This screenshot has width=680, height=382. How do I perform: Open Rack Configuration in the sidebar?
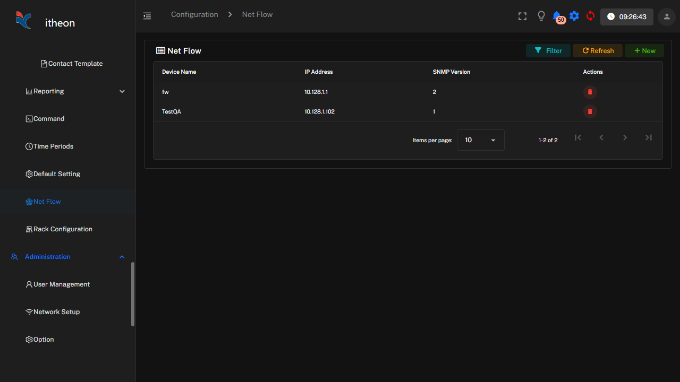pyautogui.click(x=59, y=229)
